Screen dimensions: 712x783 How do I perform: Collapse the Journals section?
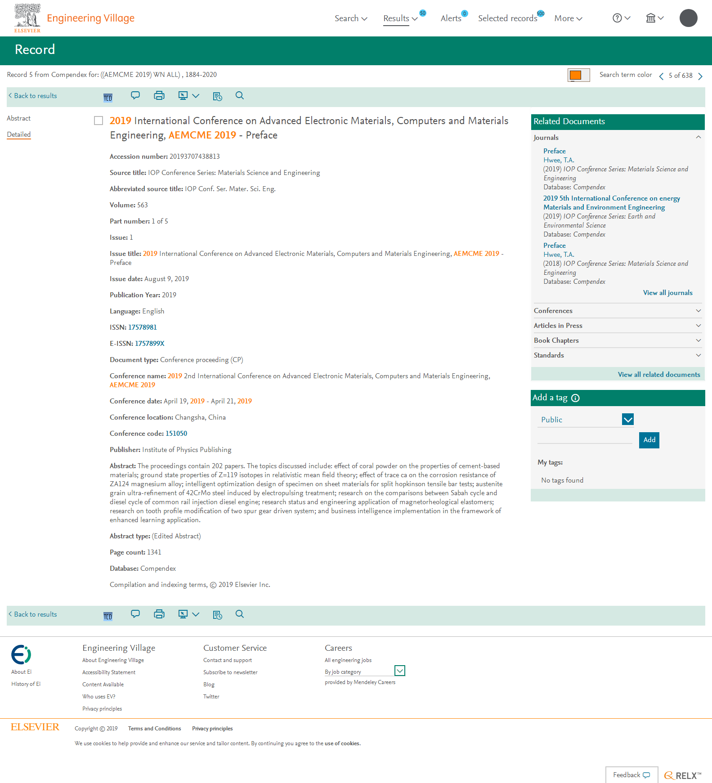tap(618, 138)
